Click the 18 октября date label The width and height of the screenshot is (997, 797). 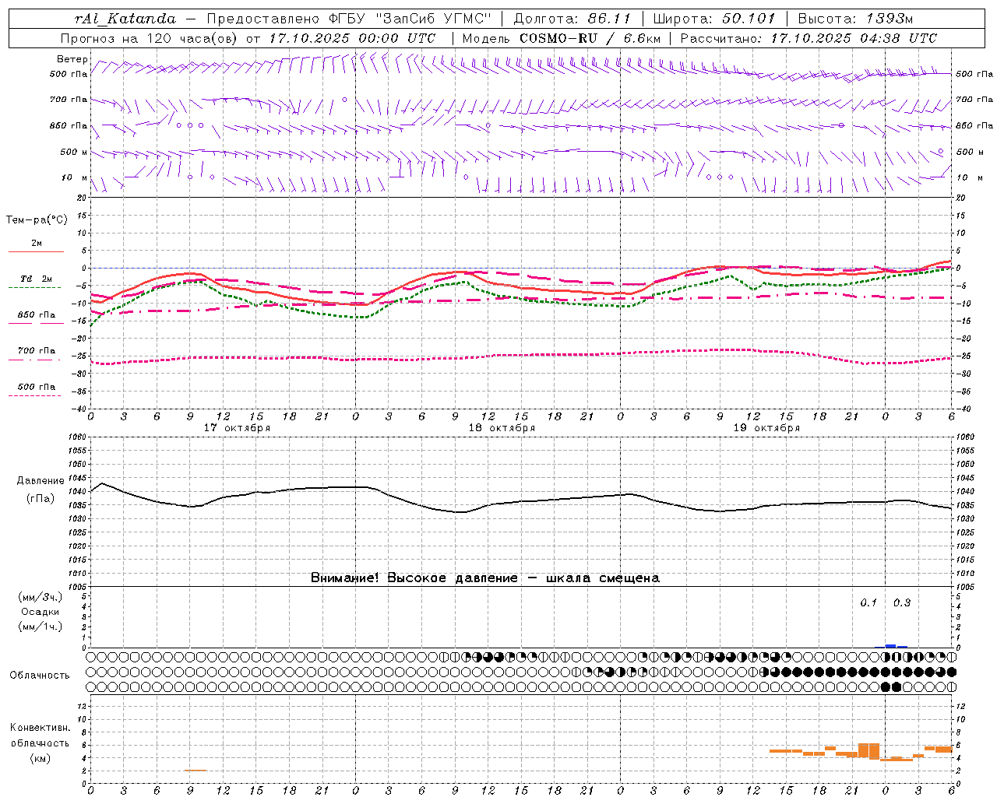tap(502, 428)
